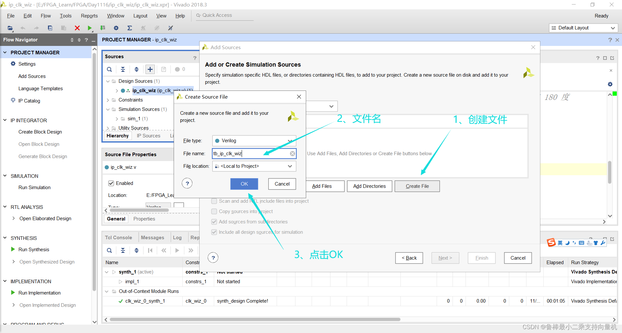Image resolution: width=622 pixels, height=333 pixels.
Task: Click Flow Navigator vertical scrollbar
Action: click(x=94, y=171)
